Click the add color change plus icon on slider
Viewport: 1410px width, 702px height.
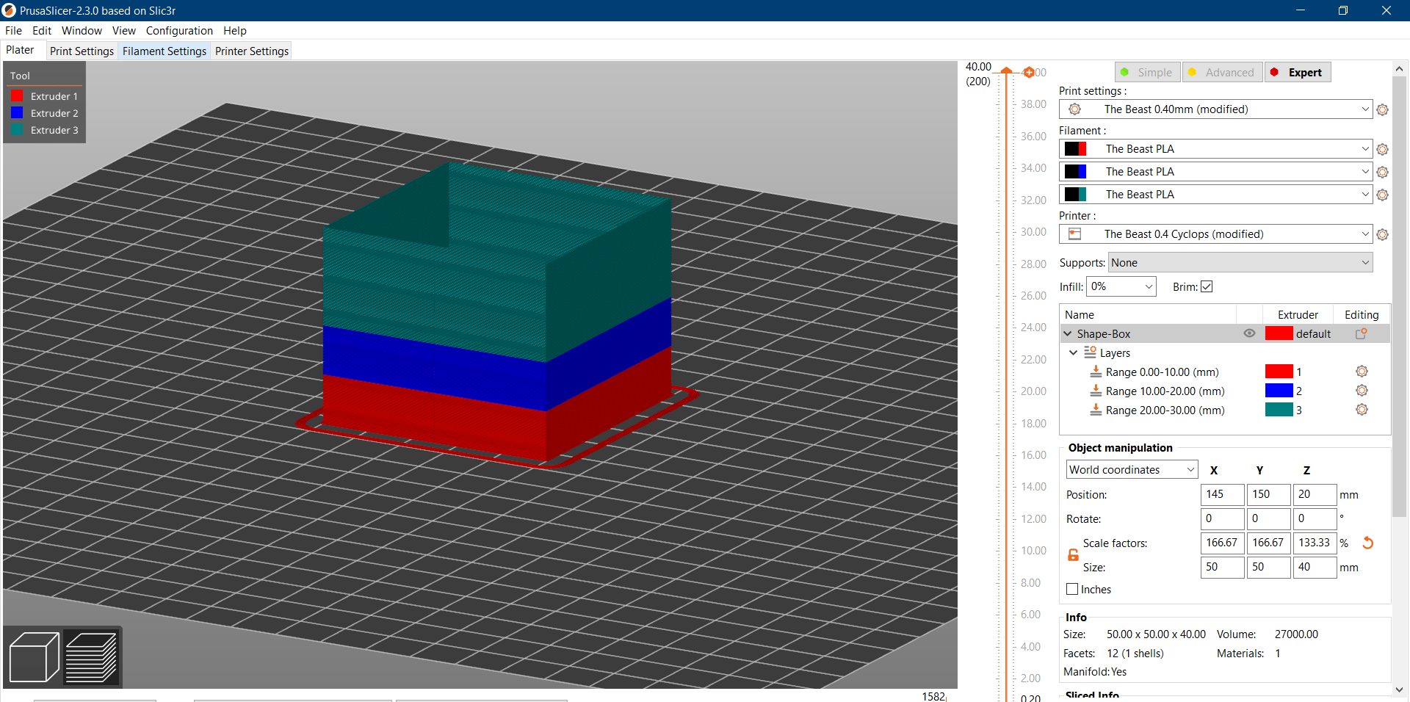point(1029,72)
